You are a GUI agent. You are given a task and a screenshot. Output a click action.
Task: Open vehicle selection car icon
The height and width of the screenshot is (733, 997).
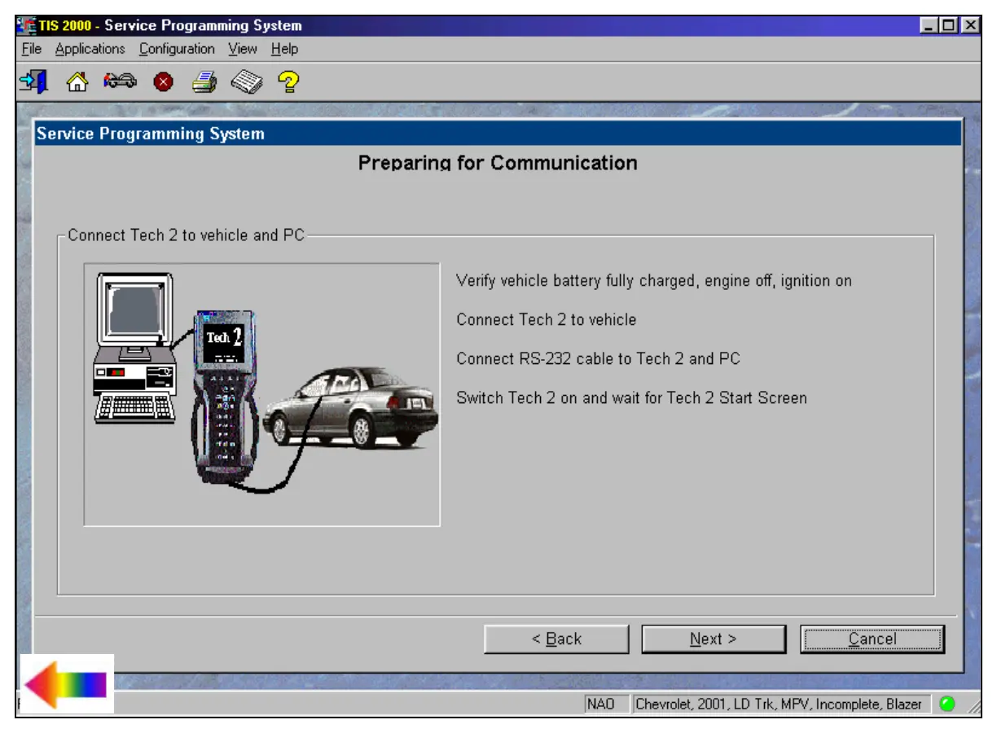(120, 81)
